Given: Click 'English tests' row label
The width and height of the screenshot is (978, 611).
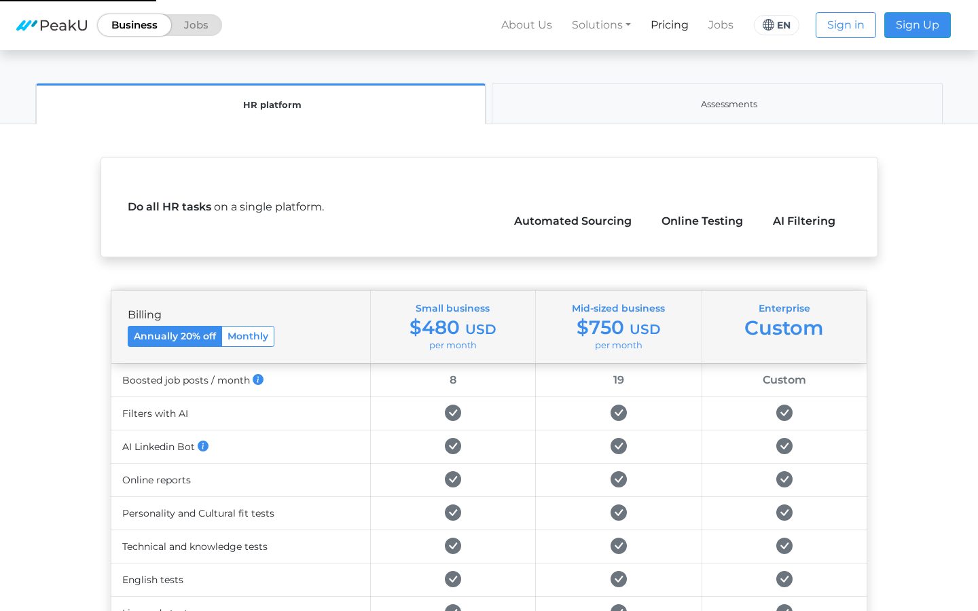Looking at the screenshot, I should (x=153, y=580).
